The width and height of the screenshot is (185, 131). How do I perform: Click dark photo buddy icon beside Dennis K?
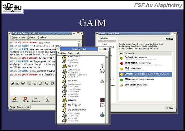pyautogui.click(x=102, y=100)
